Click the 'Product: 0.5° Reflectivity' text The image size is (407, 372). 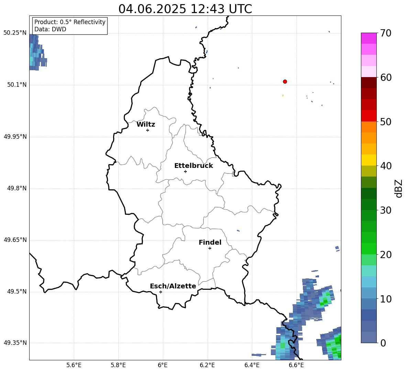click(70, 22)
